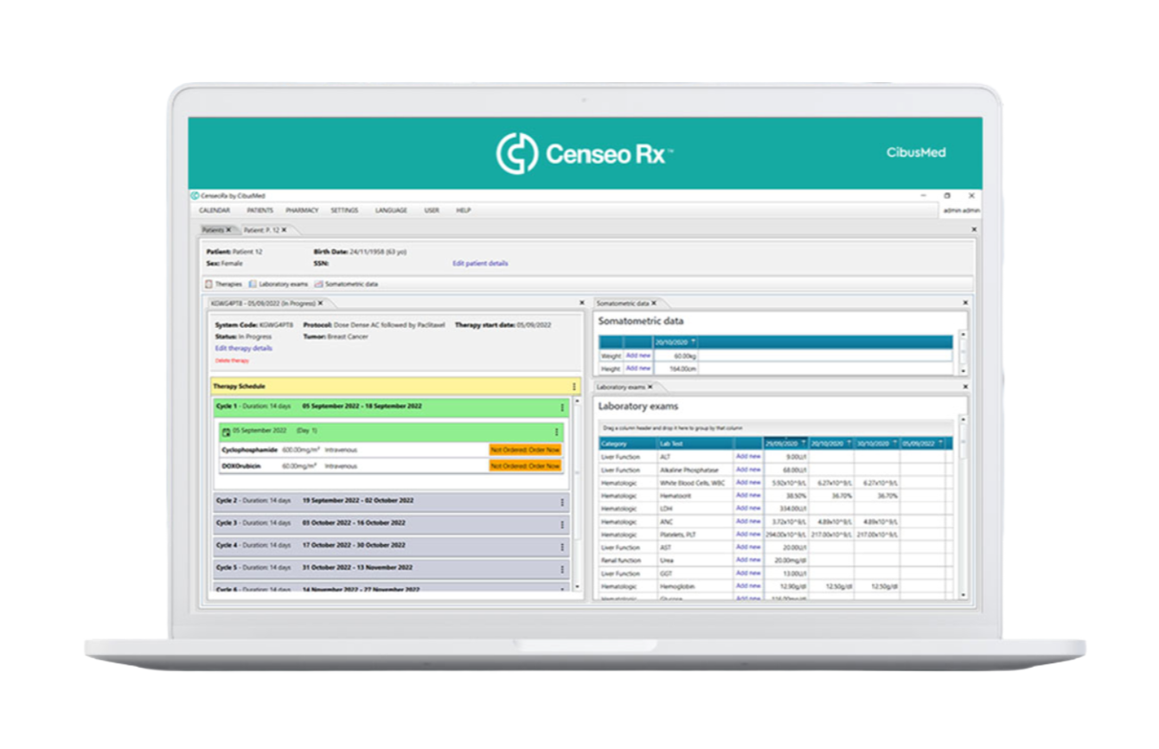Open the SETTINGS menu

tap(344, 210)
